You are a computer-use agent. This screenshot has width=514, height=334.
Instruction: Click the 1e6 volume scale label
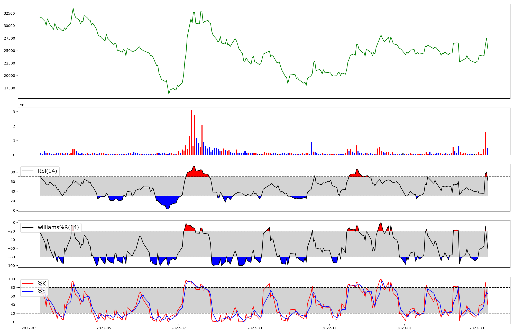pos(21,105)
